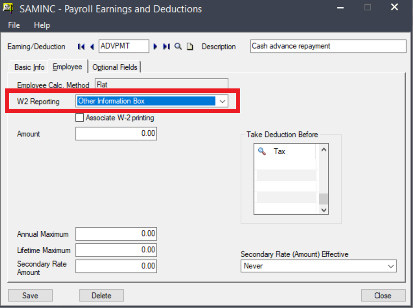Select the Employee tab
413x308 pixels.
pos(67,67)
